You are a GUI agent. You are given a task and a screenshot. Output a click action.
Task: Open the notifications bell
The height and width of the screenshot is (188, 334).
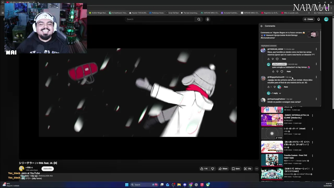pyautogui.click(x=319, y=19)
